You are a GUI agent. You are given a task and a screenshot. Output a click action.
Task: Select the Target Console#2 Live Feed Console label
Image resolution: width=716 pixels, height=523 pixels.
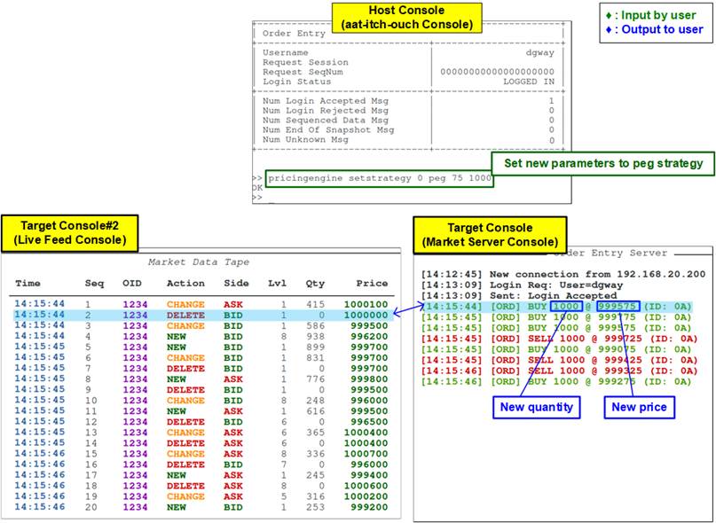point(67,233)
